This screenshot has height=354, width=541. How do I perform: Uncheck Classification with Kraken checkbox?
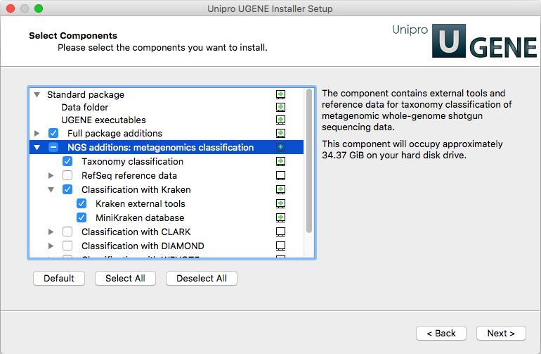67,189
